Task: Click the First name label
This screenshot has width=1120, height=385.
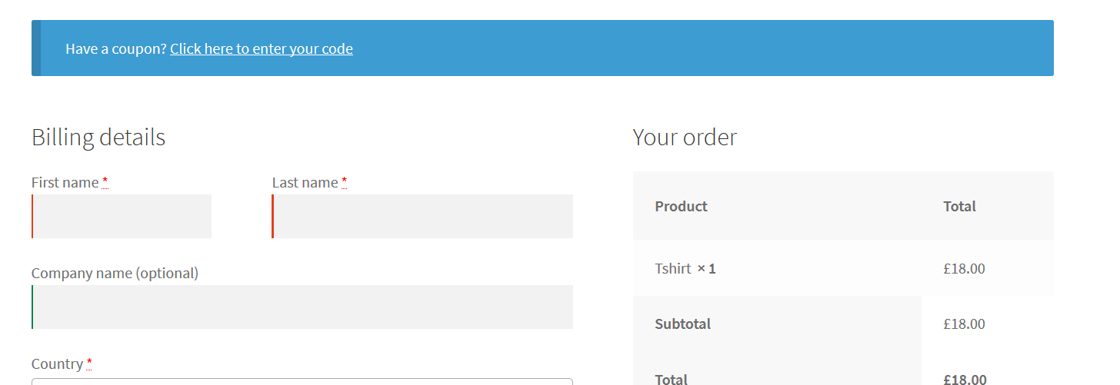Action: click(65, 182)
